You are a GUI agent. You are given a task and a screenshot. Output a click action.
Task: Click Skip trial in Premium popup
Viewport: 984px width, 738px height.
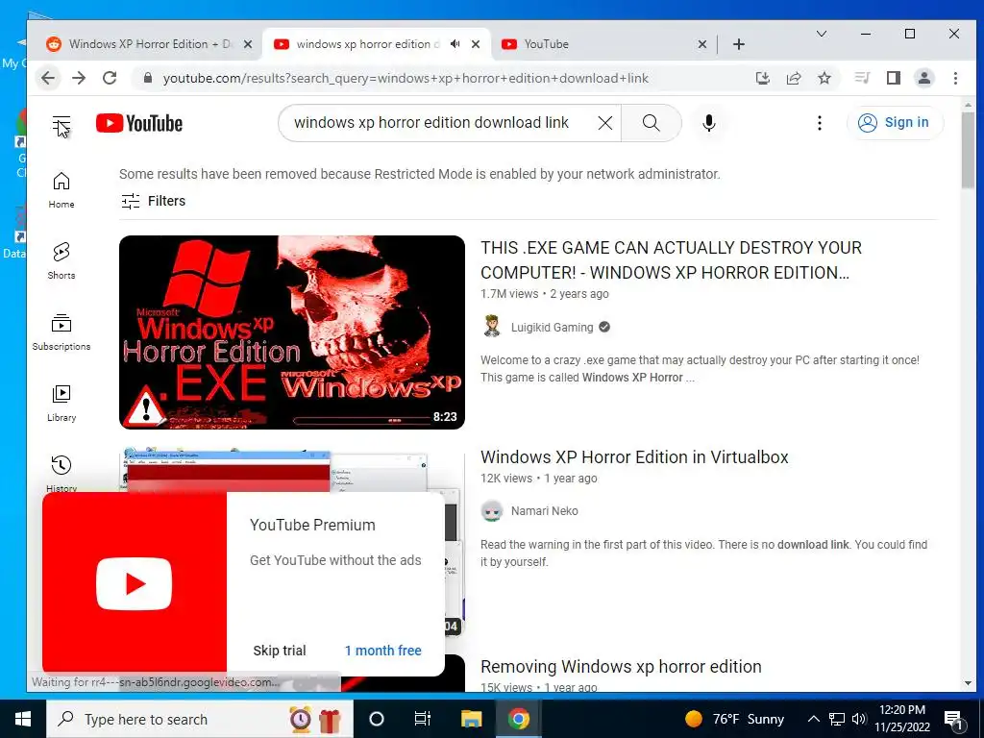[x=280, y=651]
